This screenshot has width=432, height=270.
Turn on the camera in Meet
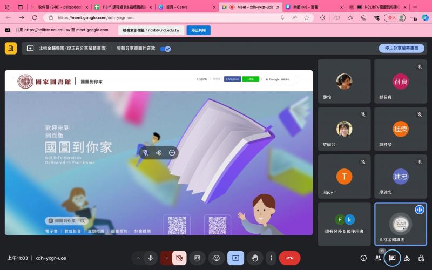(x=179, y=258)
